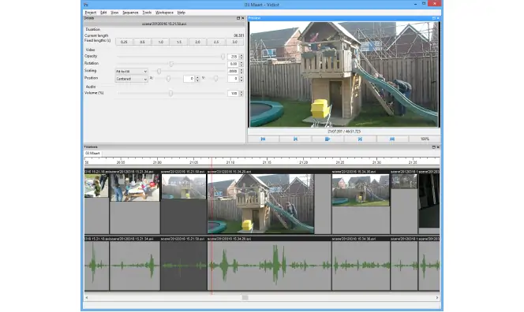The width and height of the screenshot is (524, 312).
Task: Select the 15.34.38 video clip thumbnail
Action: coord(361,190)
